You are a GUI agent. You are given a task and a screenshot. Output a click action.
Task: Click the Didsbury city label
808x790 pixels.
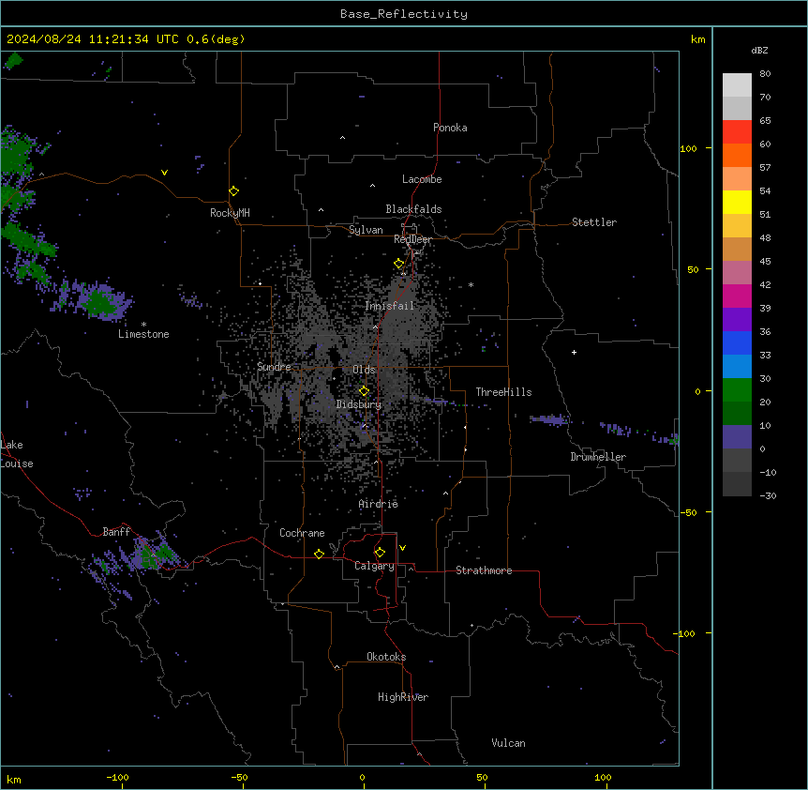tap(359, 404)
